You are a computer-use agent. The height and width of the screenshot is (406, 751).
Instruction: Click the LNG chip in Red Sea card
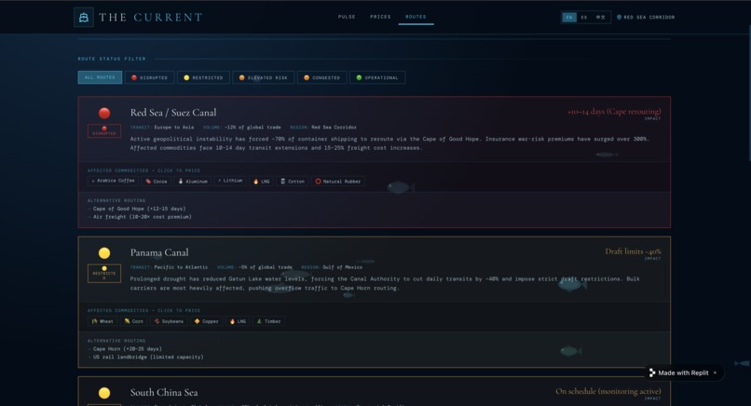(261, 181)
